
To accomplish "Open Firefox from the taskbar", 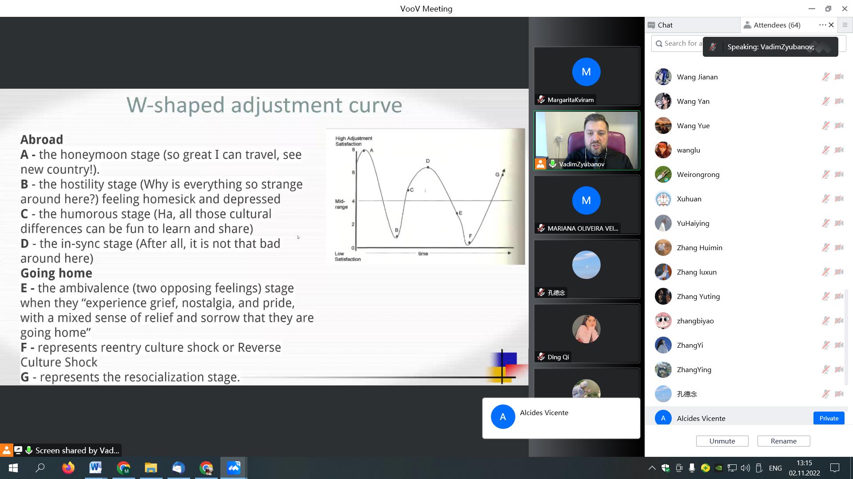I will (68, 467).
